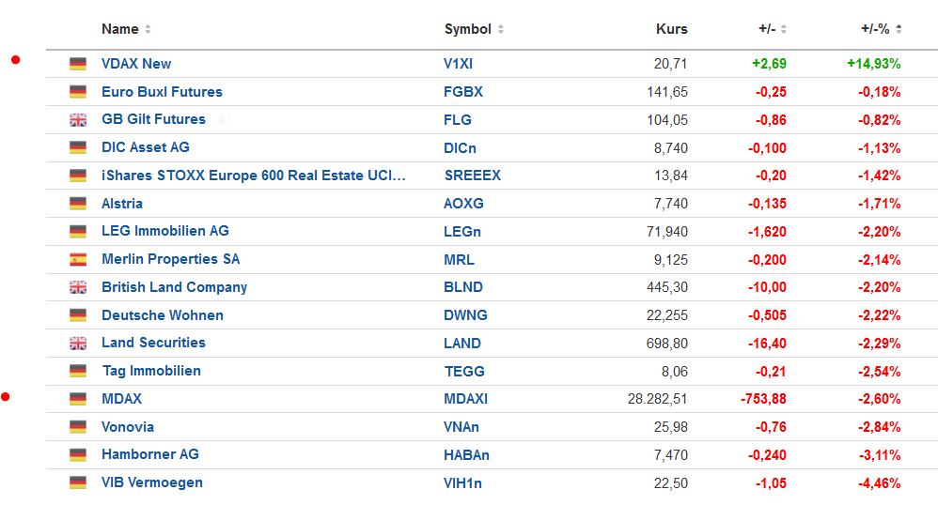
Task: Click the red dot marker beside VDAX New
Action: coord(16,60)
